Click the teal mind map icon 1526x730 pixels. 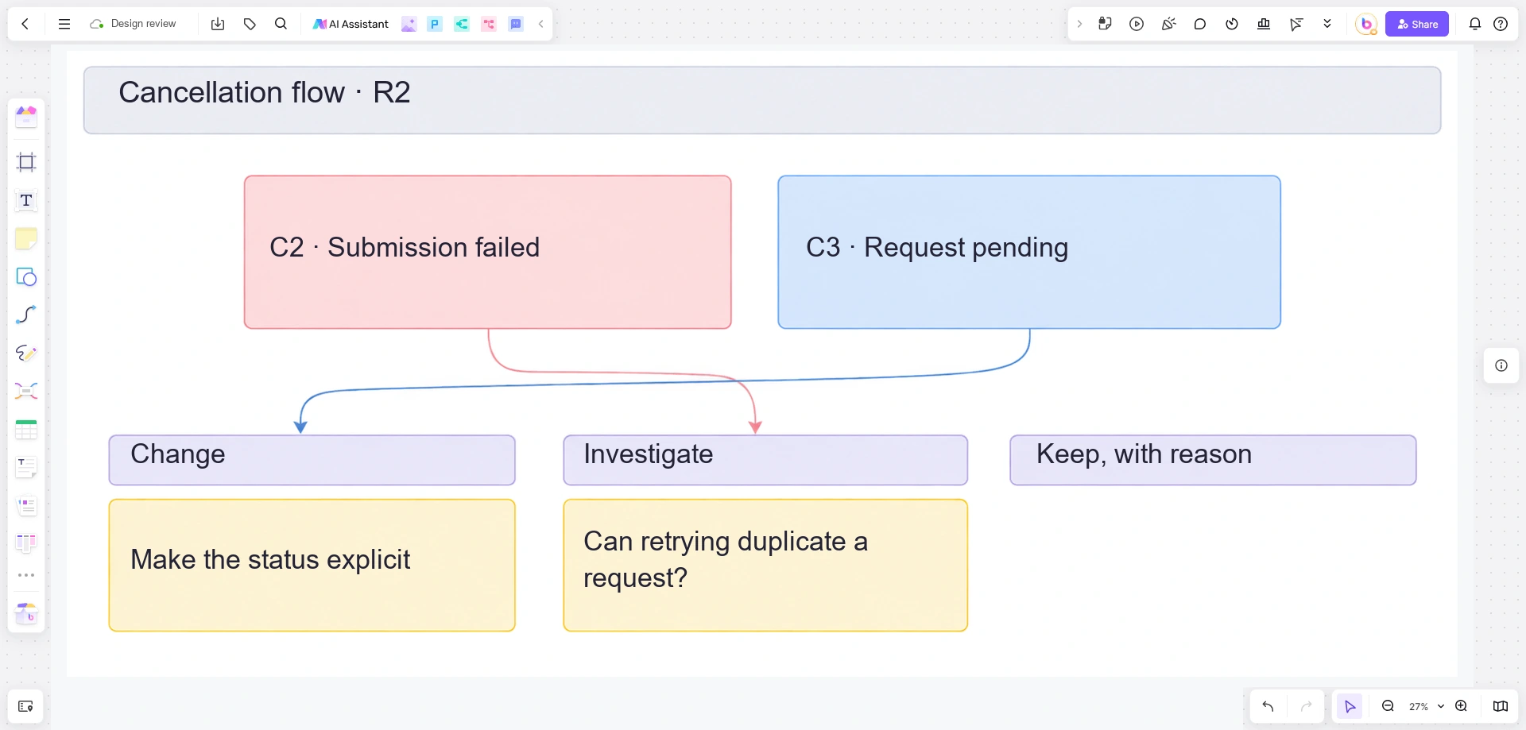462,24
